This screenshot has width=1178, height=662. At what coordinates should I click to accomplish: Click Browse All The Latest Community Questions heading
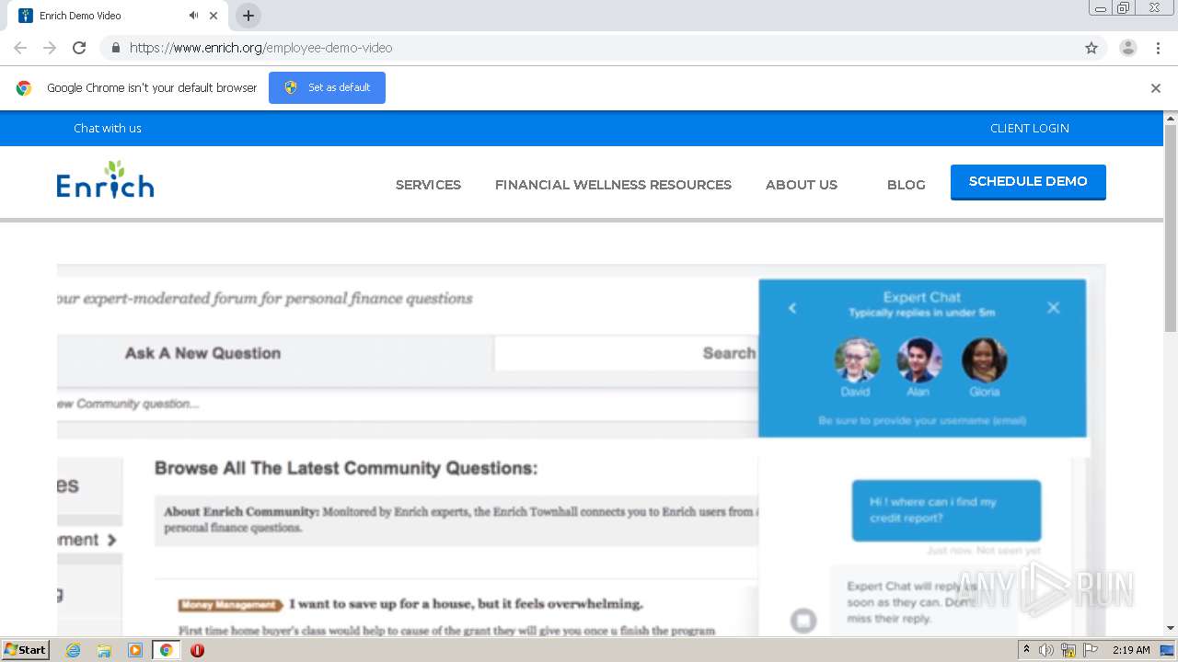coord(346,468)
